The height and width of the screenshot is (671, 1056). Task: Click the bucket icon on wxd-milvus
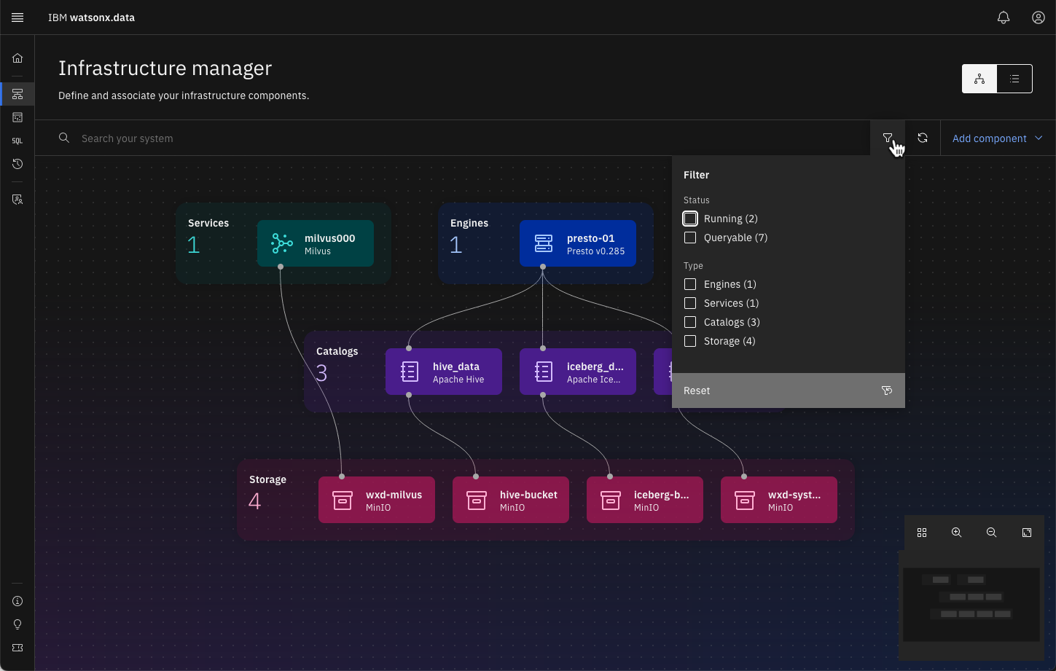tap(343, 500)
